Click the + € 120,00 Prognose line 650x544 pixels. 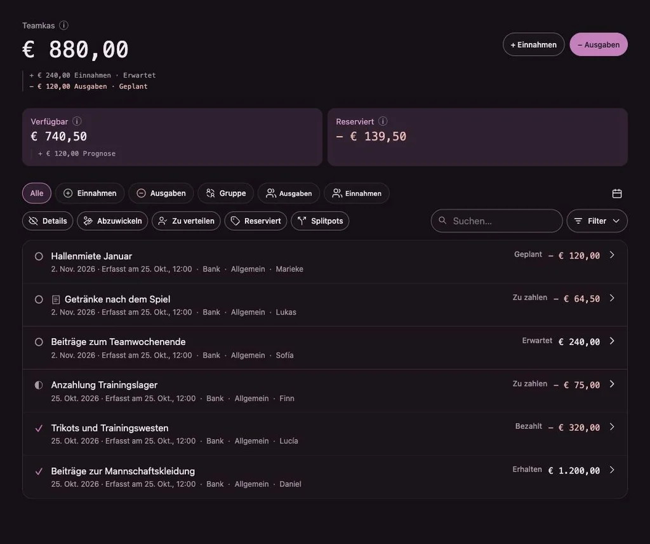tap(77, 154)
